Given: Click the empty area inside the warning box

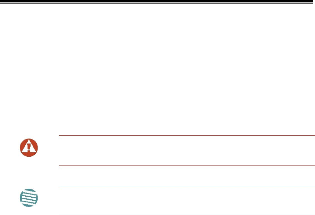Looking at the screenshot, I should tap(187, 151).
